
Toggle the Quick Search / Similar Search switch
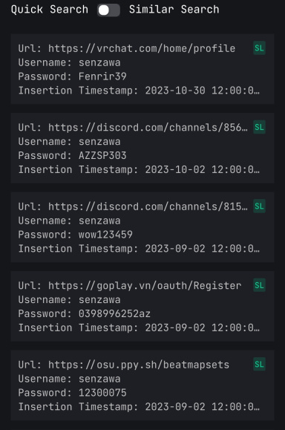coord(108,10)
